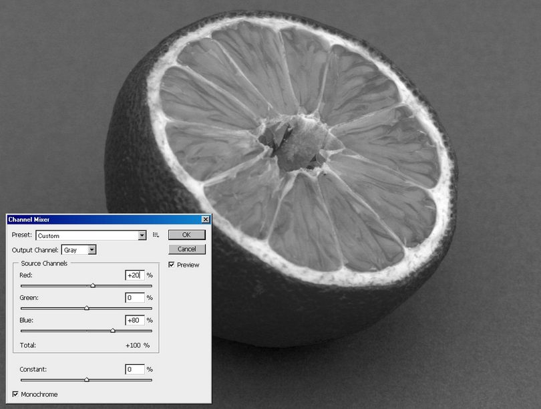
Task: Select the Green percentage input field
Action: click(x=134, y=297)
